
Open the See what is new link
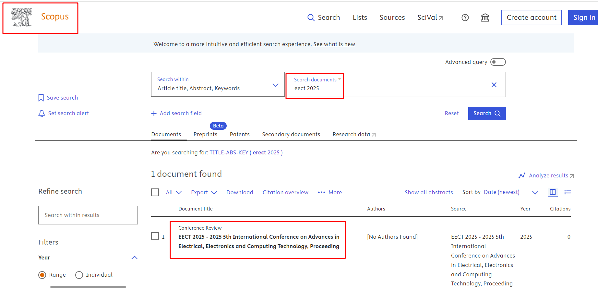pyautogui.click(x=334, y=44)
